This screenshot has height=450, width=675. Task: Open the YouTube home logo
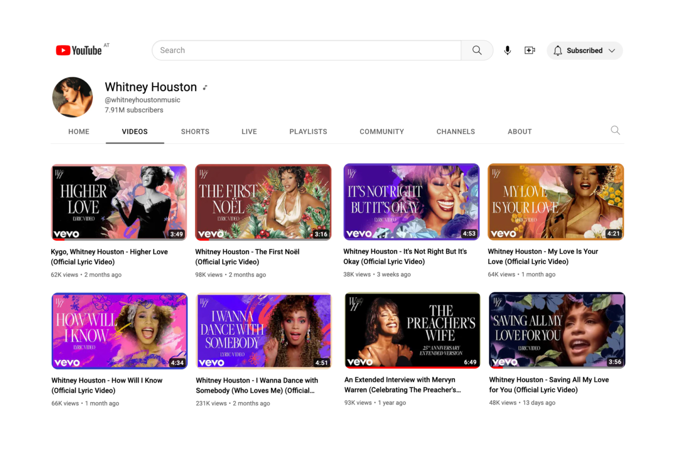coord(79,50)
